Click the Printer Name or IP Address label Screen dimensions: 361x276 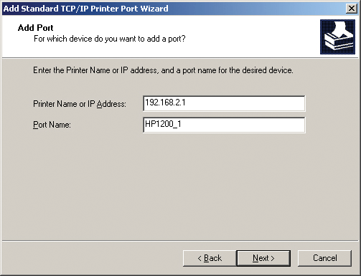80,104
